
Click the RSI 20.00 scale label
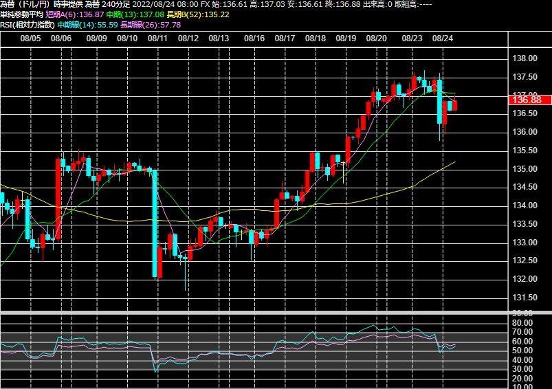tap(522, 379)
